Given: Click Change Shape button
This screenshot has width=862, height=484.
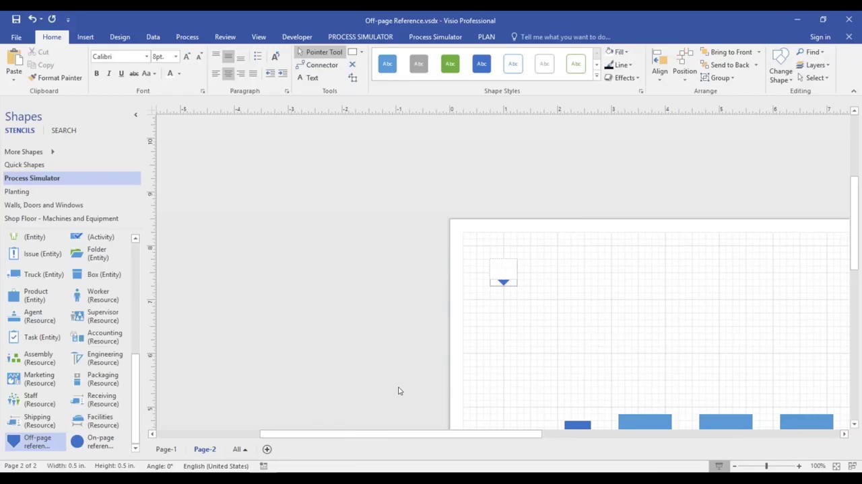Looking at the screenshot, I should [781, 65].
